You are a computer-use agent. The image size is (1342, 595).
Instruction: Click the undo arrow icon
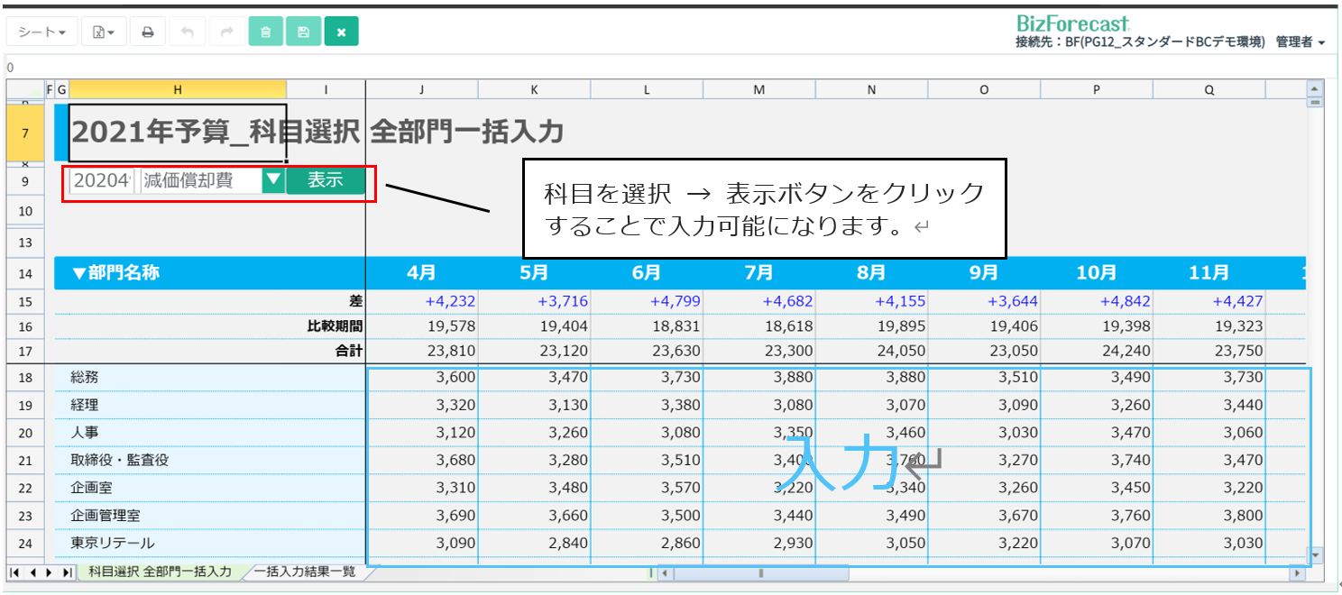click(188, 32)
